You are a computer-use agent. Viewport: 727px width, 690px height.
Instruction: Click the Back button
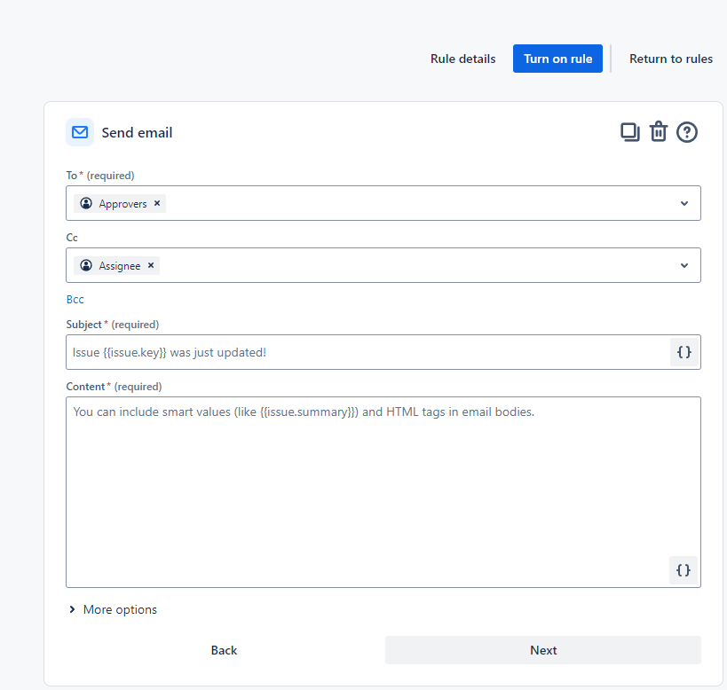(x=224, y=650)
